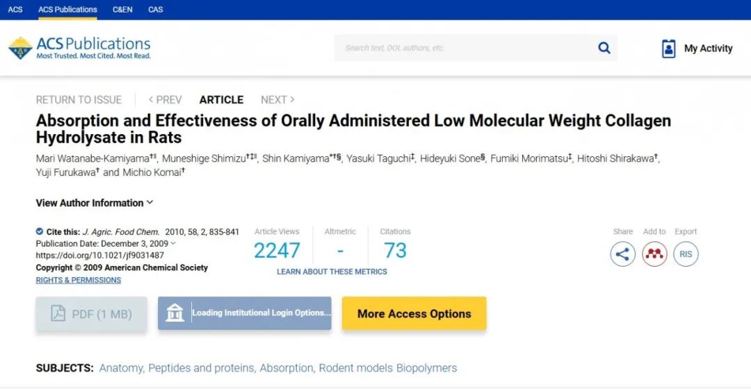Add the article to Mendeley
The height and width of the screenshot is (389, 751).
[x=654, y=254]
